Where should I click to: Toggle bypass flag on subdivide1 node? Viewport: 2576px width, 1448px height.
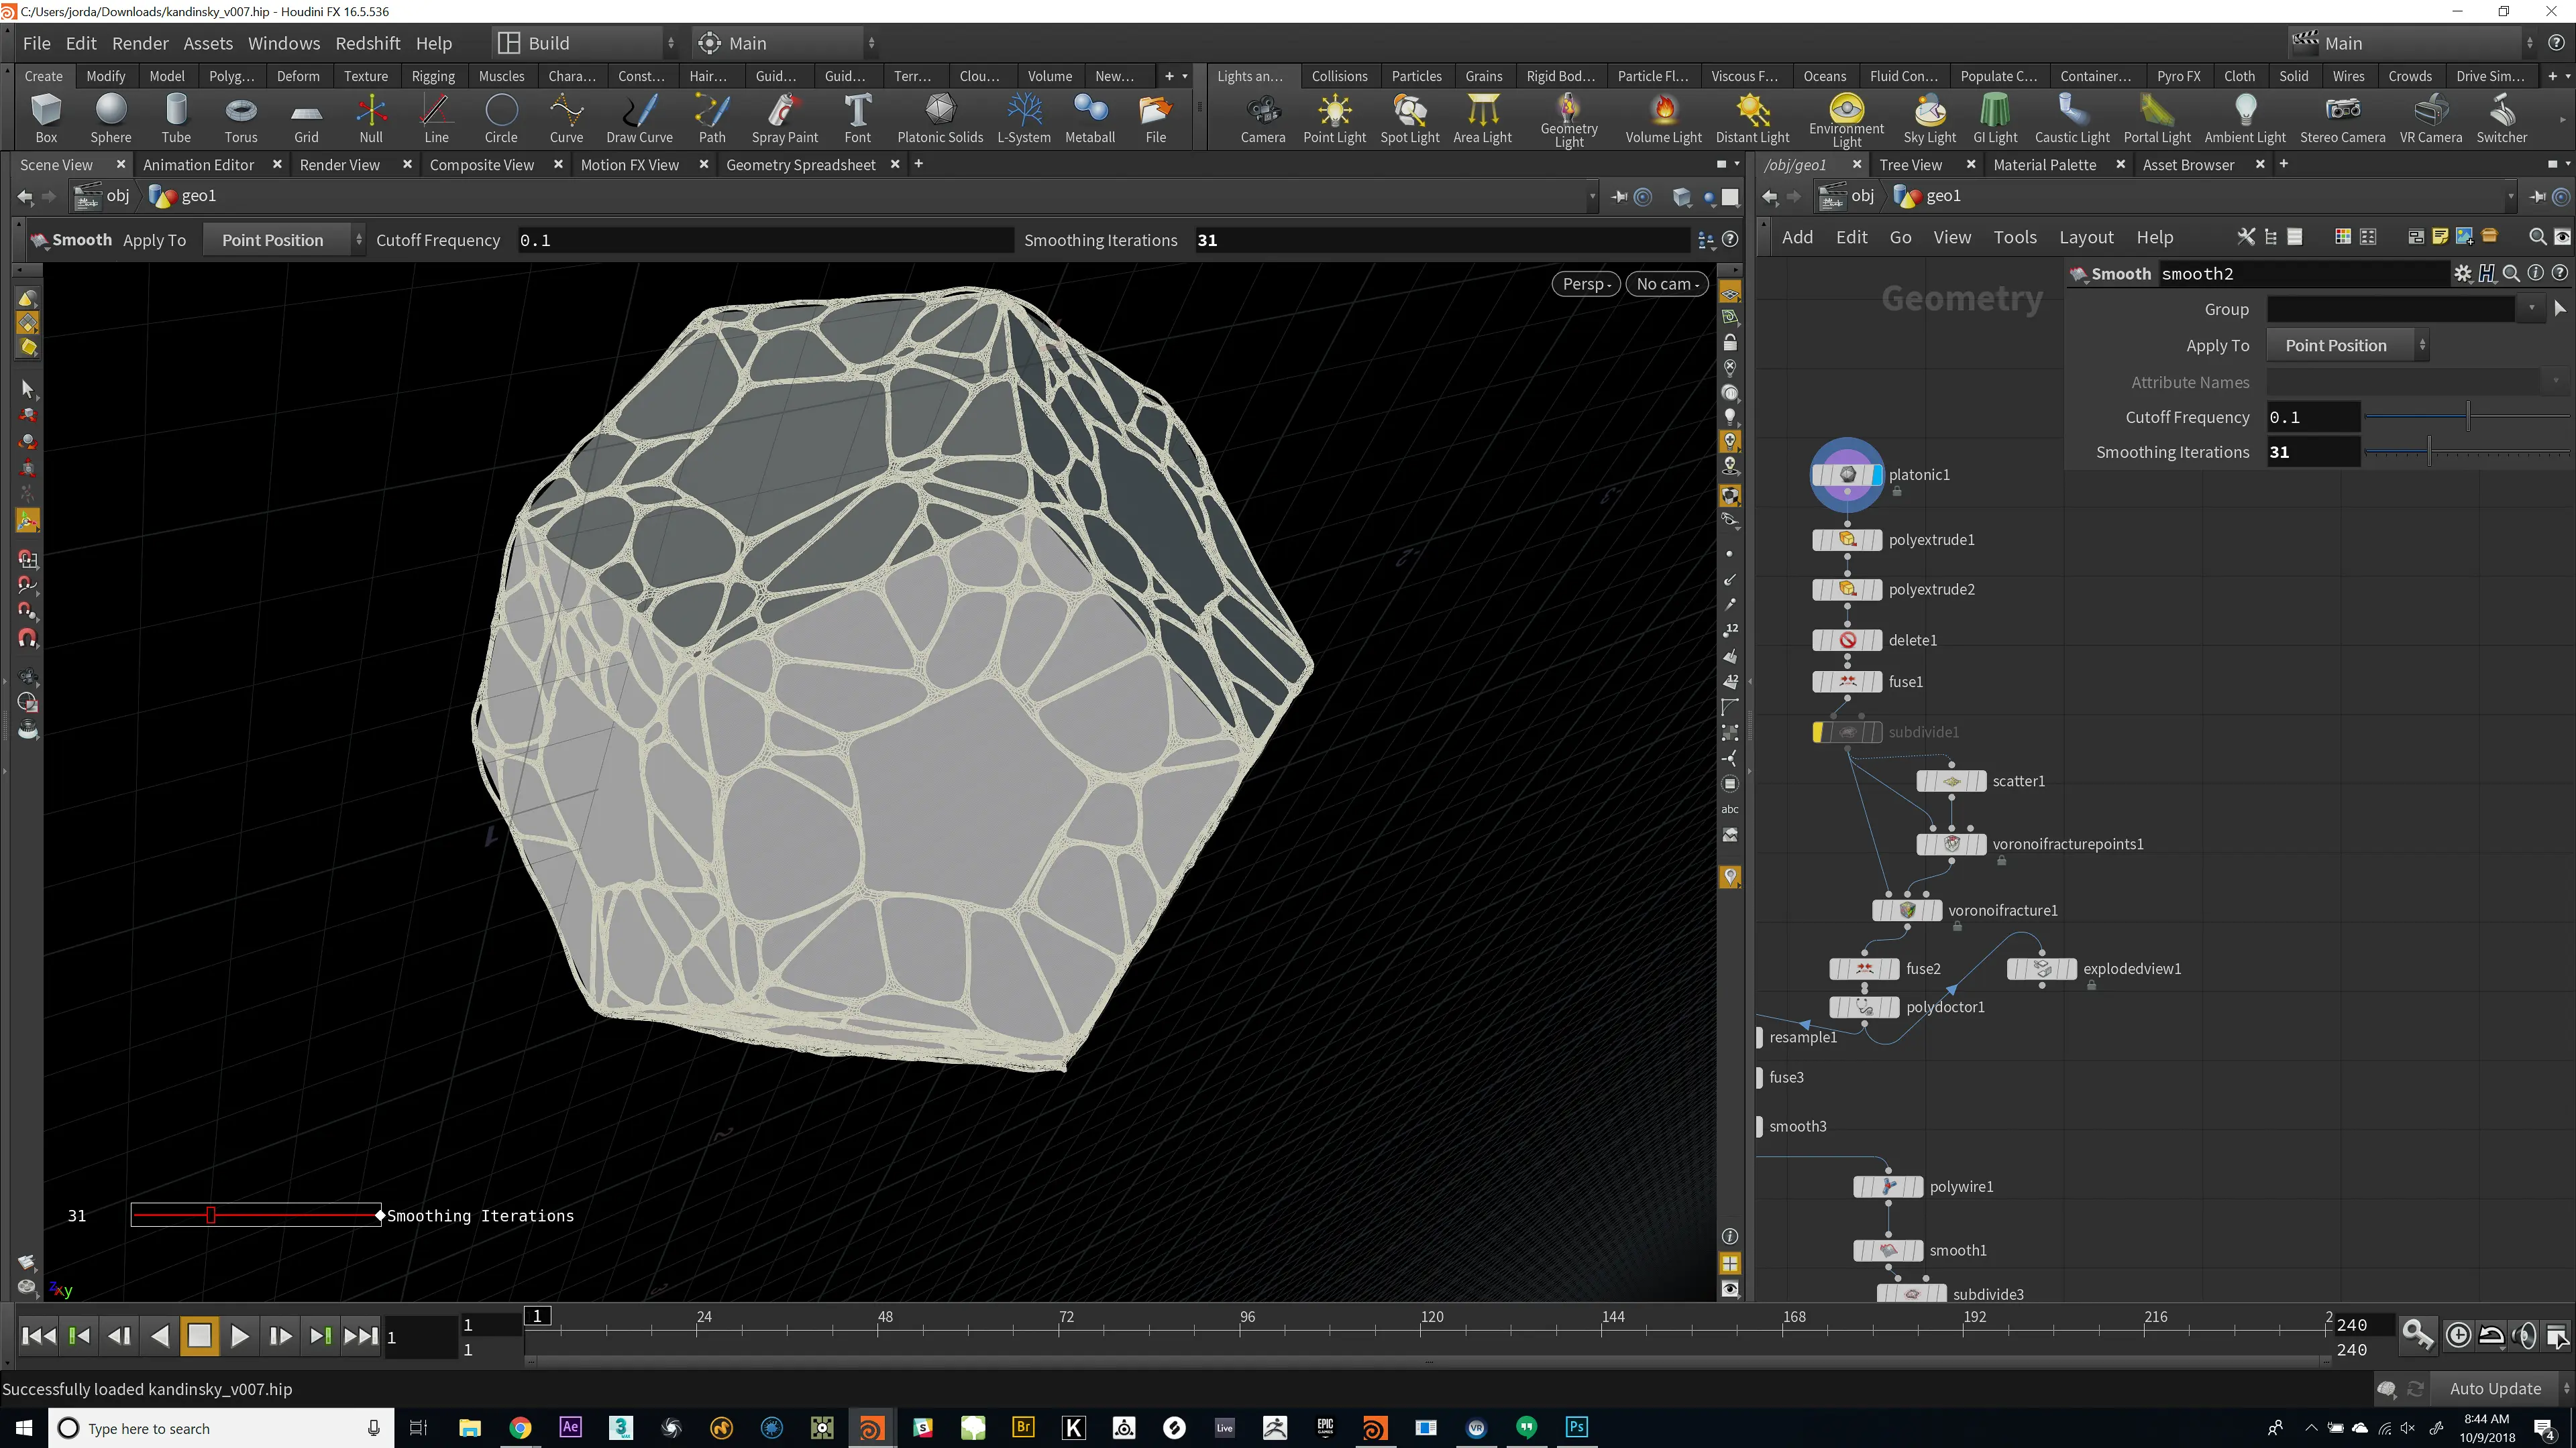coord(1818,733)
